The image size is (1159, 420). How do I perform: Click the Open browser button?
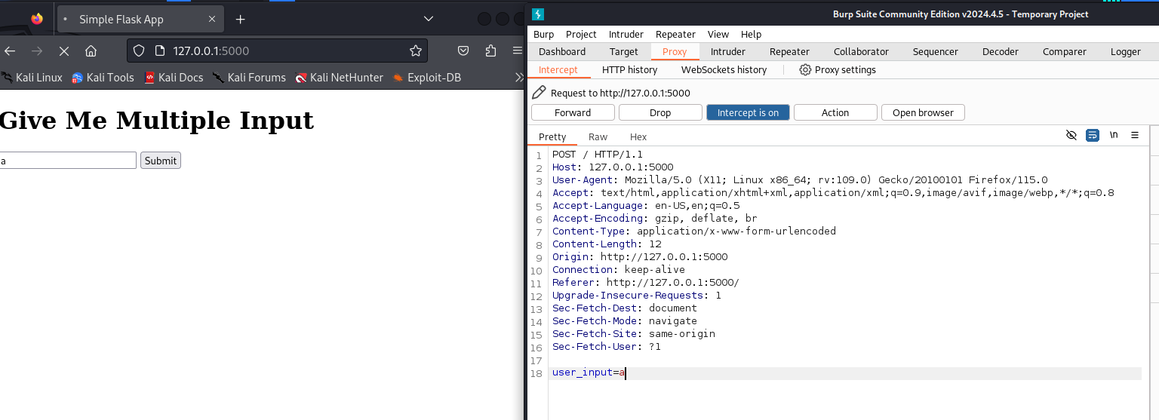click(923, 112)
